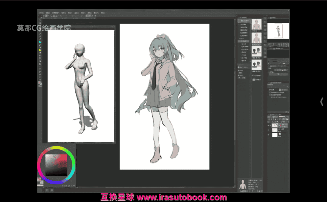Click the body material preview in bottom info panel
This screenshot has height=202, width=327.
click(x=243, y=185)
